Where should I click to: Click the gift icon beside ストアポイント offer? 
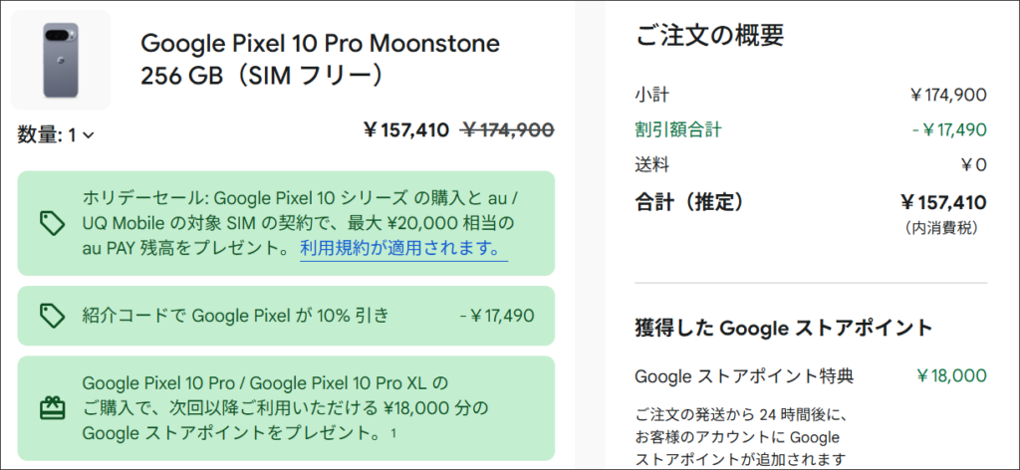click(x=53, y=407)
